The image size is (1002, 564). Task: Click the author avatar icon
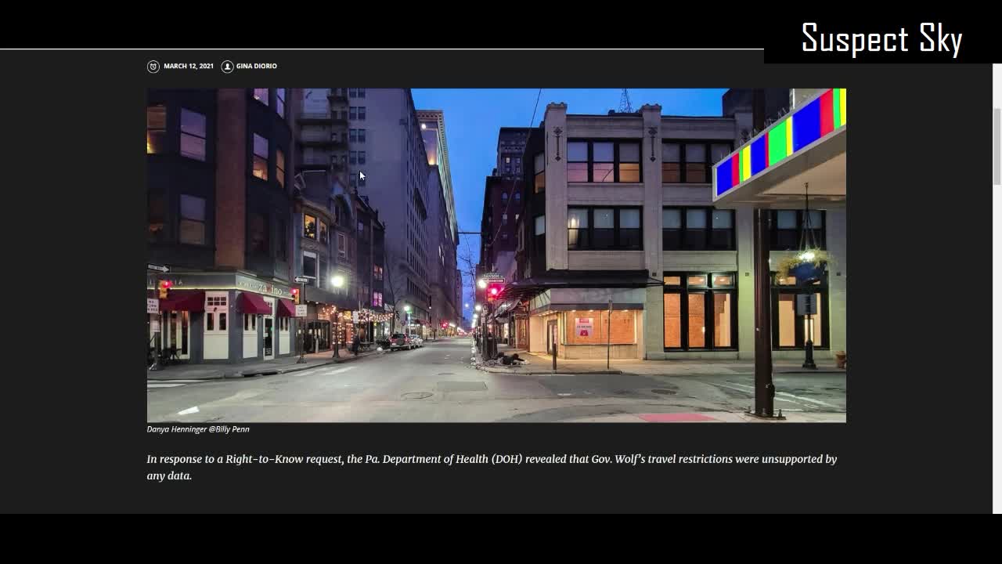(x=227, y=67)
